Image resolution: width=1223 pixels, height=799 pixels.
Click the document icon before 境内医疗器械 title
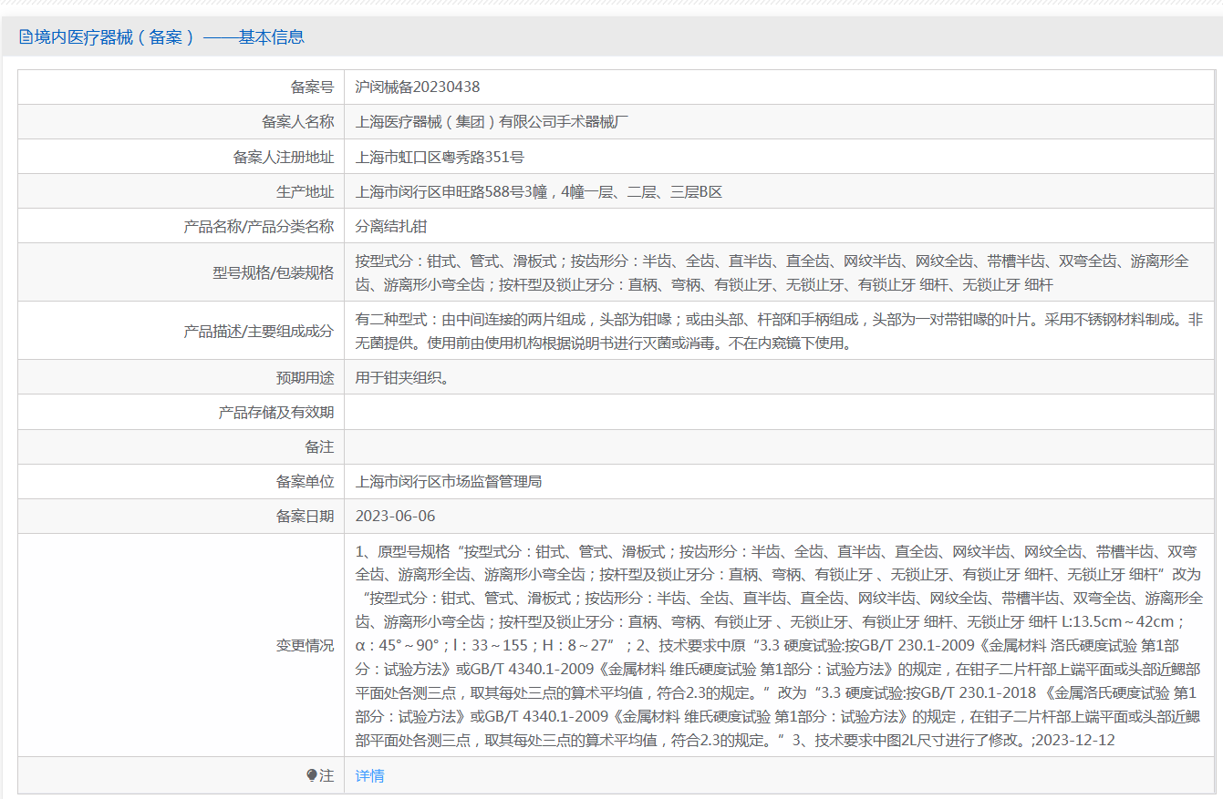coord(26,37)
